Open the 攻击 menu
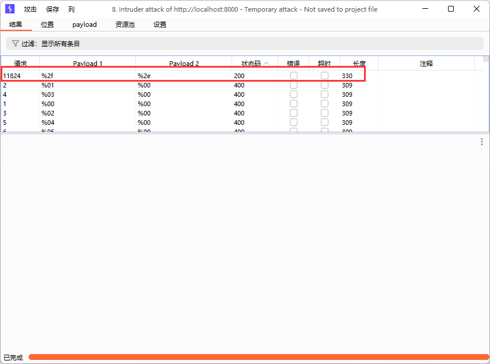 click(x=30, y=9)
